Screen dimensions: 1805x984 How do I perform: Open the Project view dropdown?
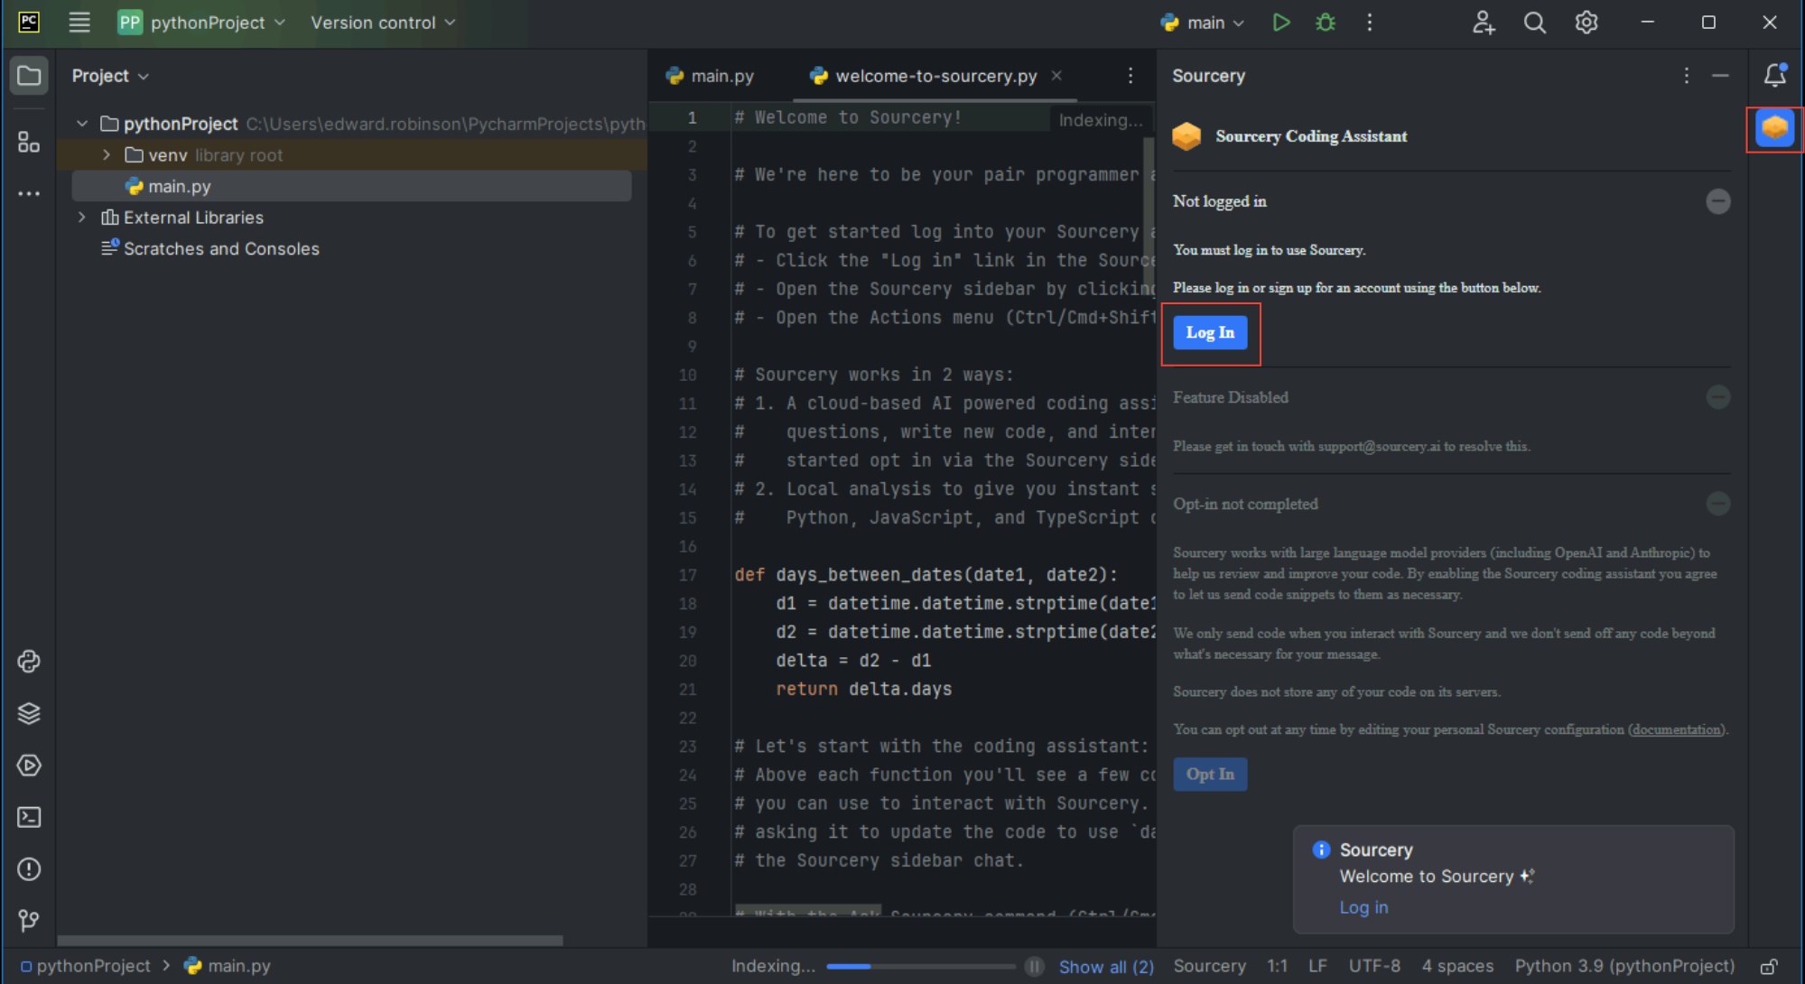tap(110, 76)
